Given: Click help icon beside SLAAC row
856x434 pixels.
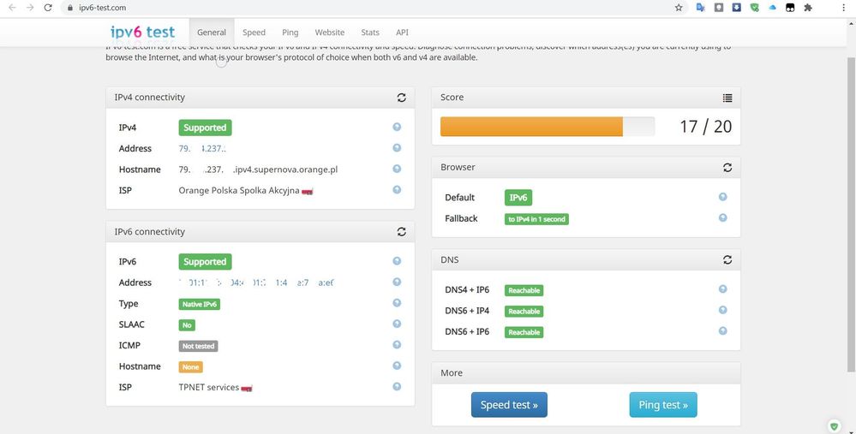Looking at the screenshot, I should (397, 324).
